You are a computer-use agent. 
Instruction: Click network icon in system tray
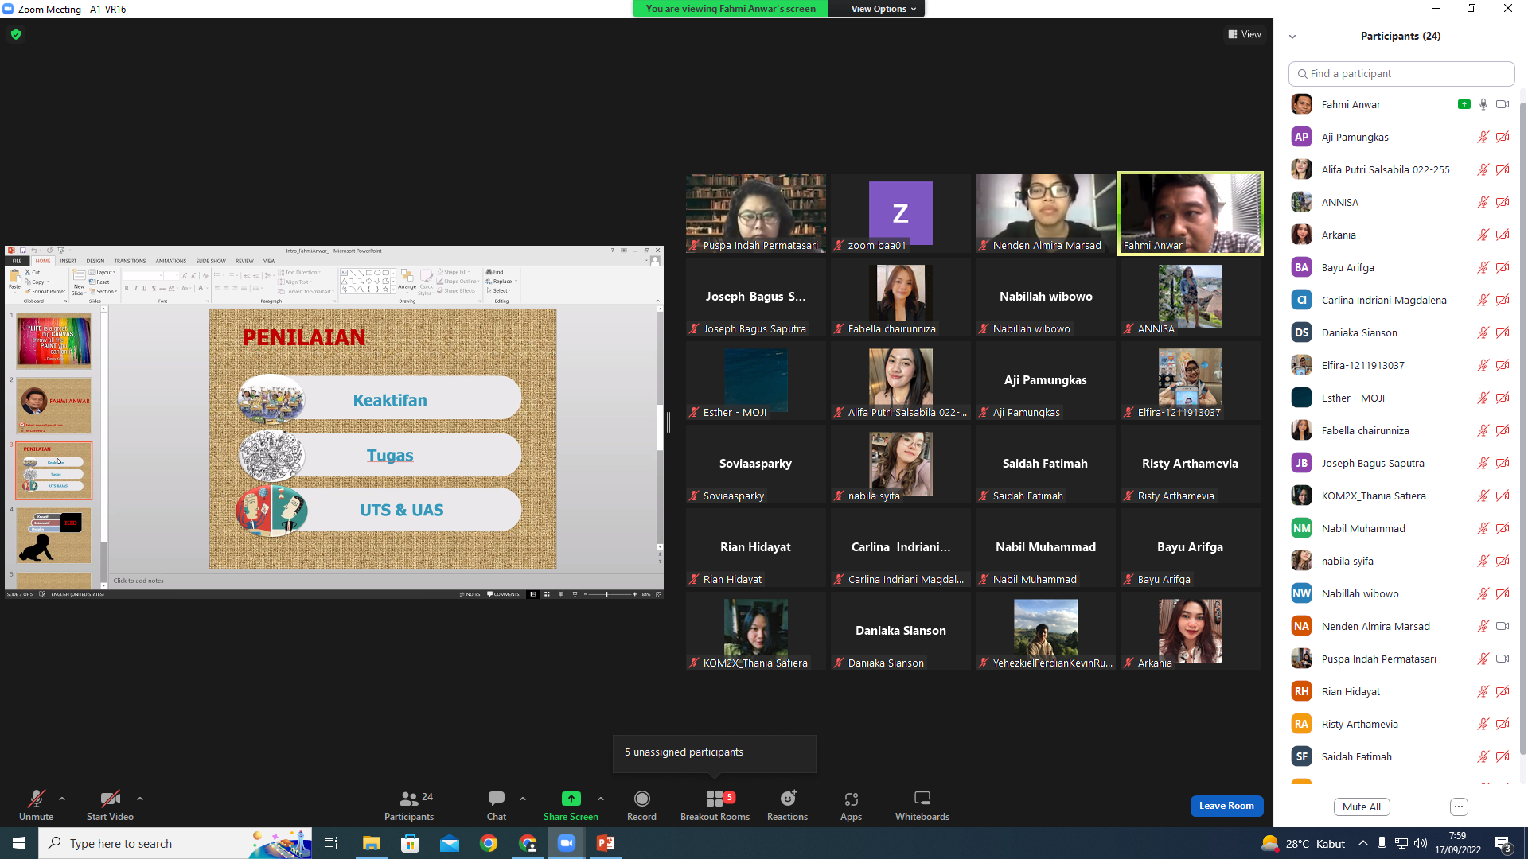(x=1401, y=844)
